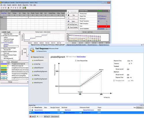Click the Response Time value field
Viewport: 144px width, 118px height.
(x=128, y=61)
